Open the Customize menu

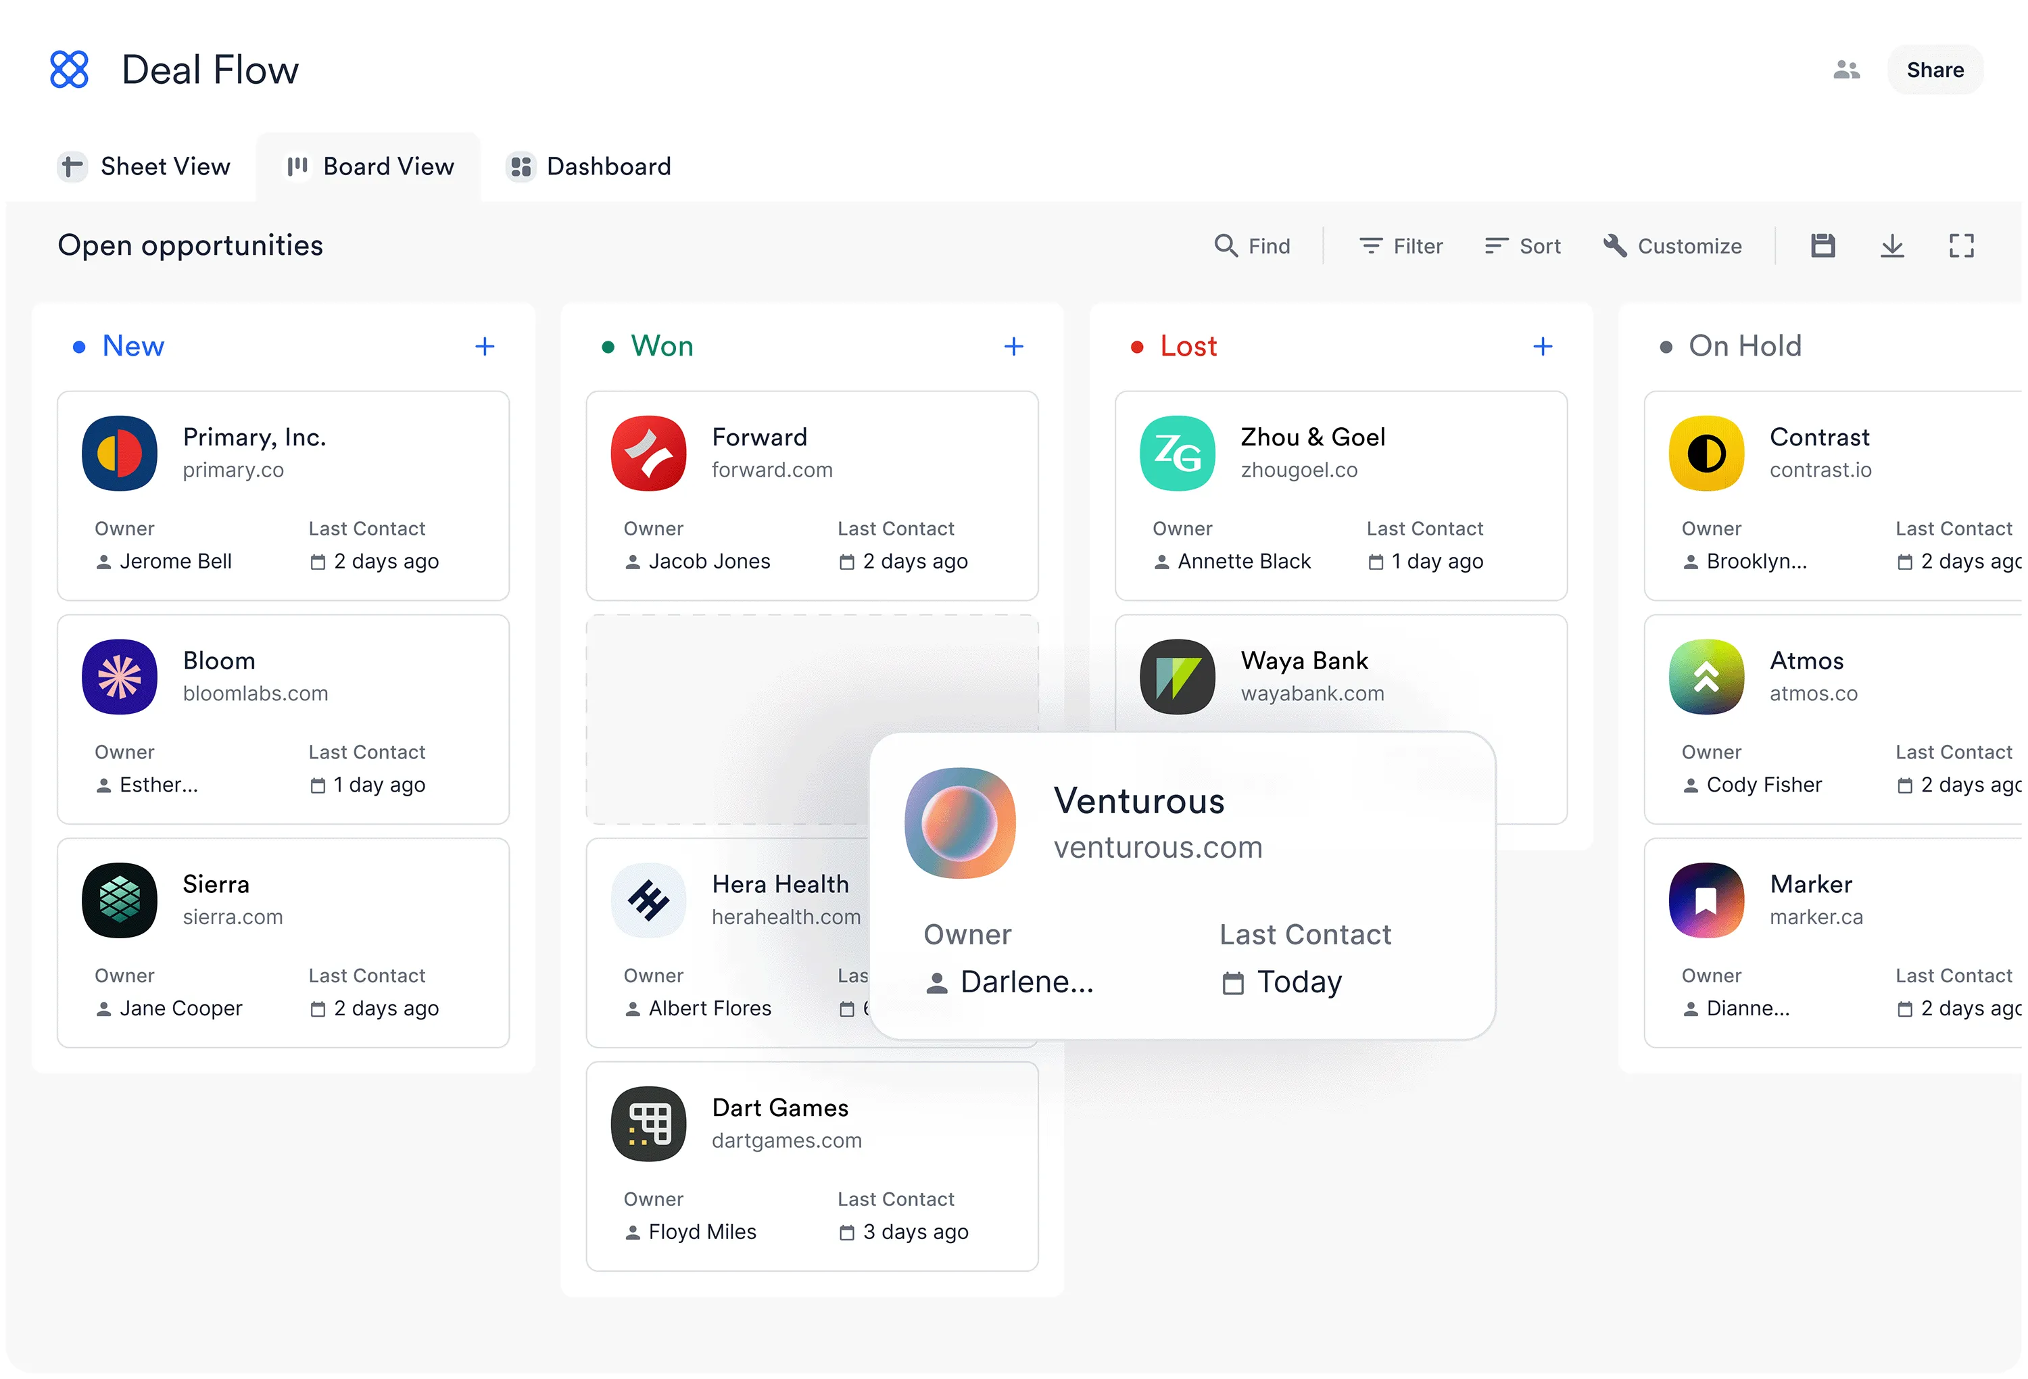coord(1672,246)
